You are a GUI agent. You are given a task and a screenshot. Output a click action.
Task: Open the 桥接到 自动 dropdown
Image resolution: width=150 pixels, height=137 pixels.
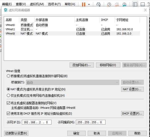(x=73, y=82)
